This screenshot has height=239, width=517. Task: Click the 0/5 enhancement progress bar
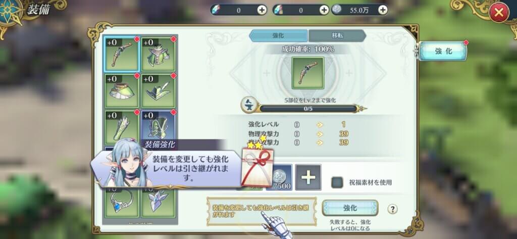[308, 109]
